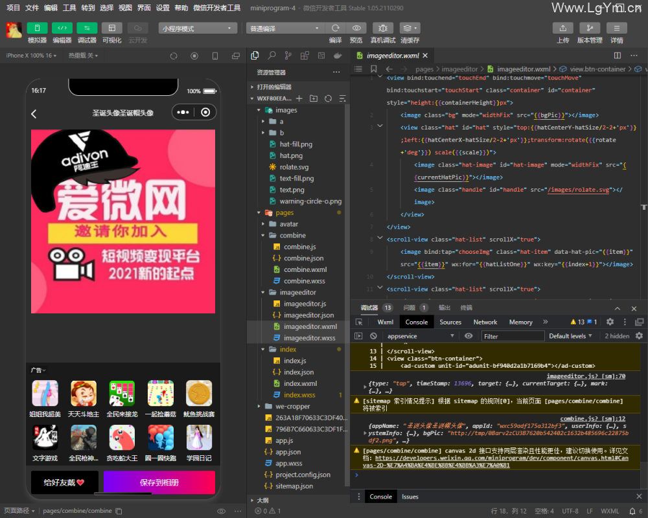
Task: Click the 保存到相册 button
Action: (159, 482)
